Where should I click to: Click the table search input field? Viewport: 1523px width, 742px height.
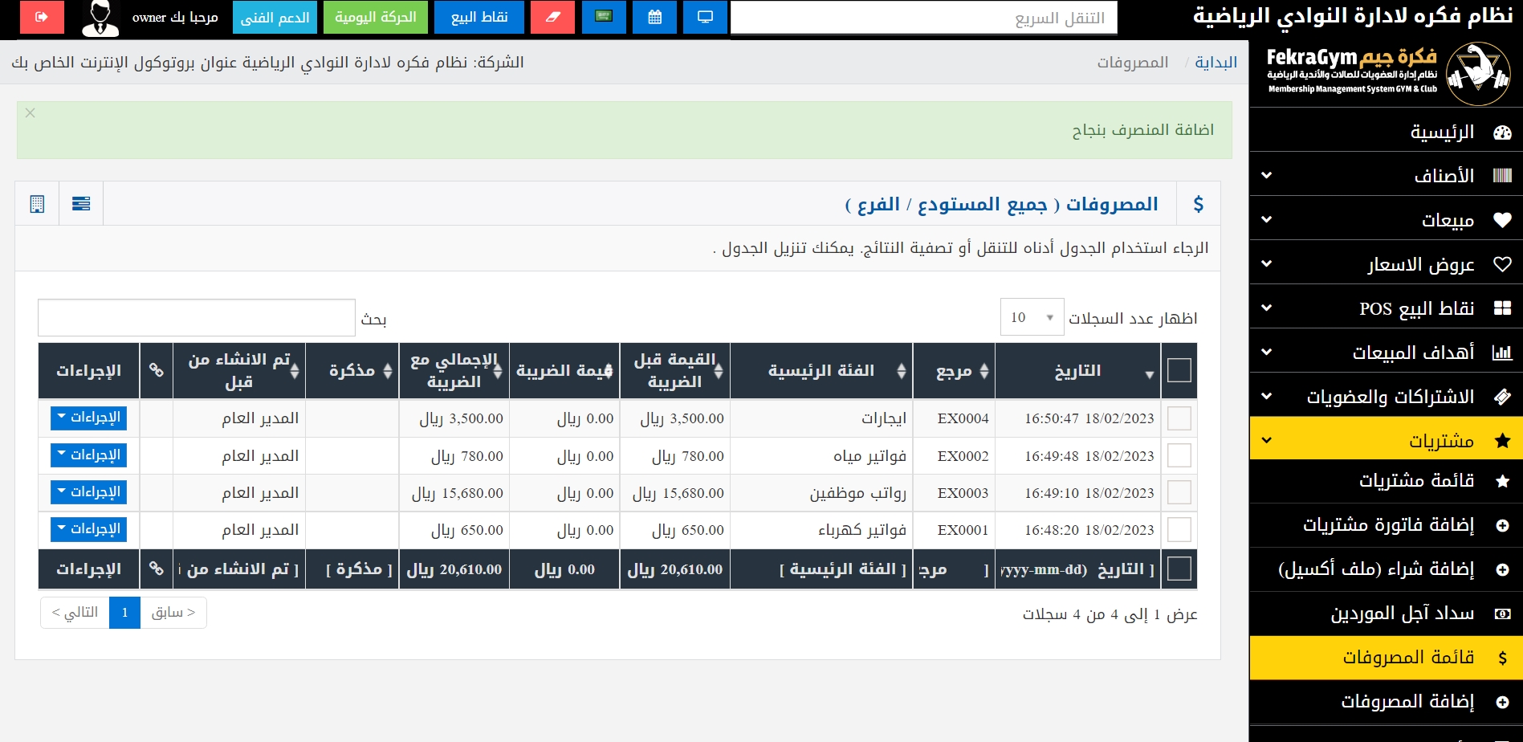197,318
